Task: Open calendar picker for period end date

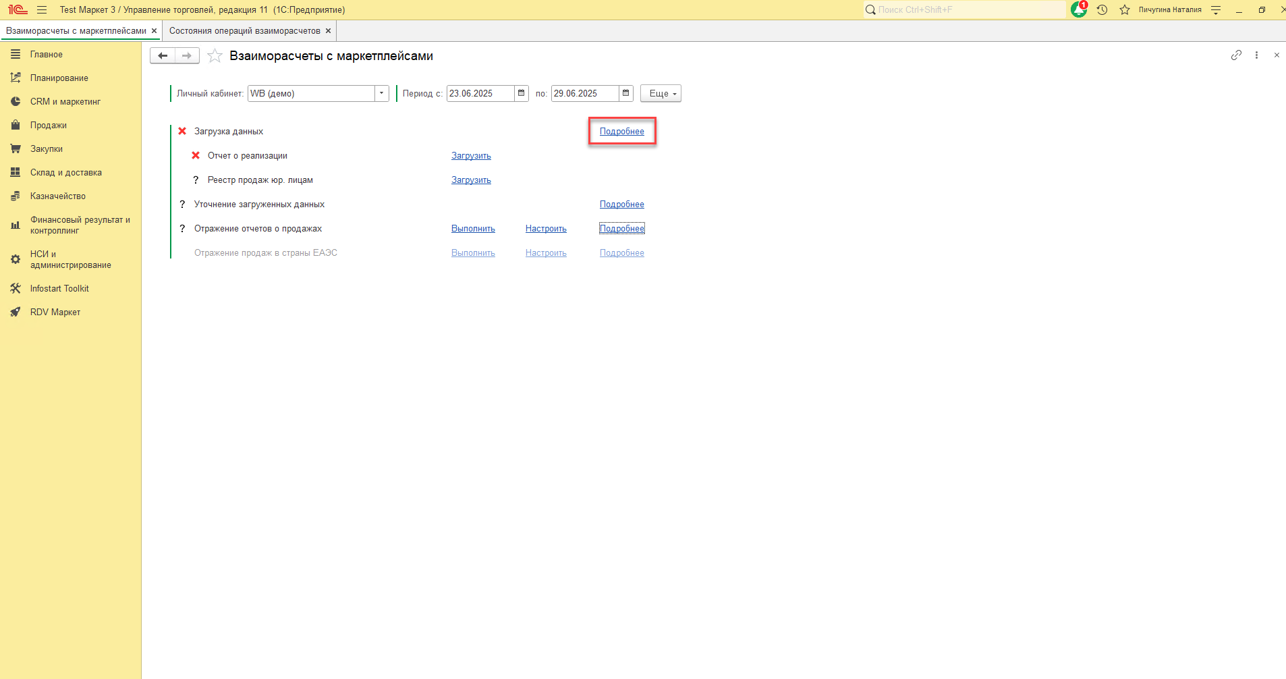Action: coord(626,93)
